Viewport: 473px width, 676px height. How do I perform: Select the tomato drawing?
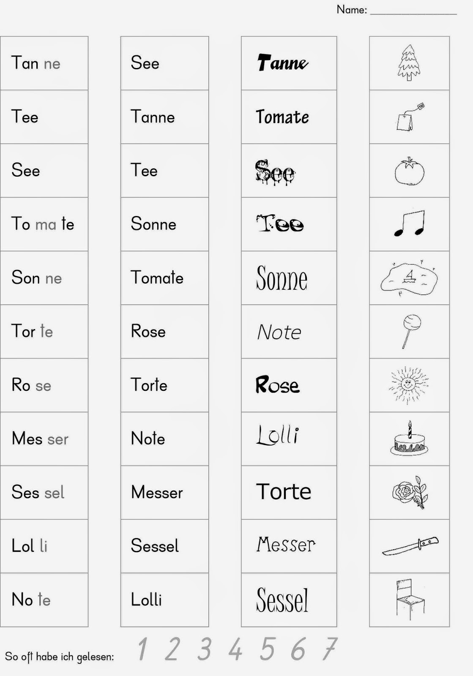409,171
